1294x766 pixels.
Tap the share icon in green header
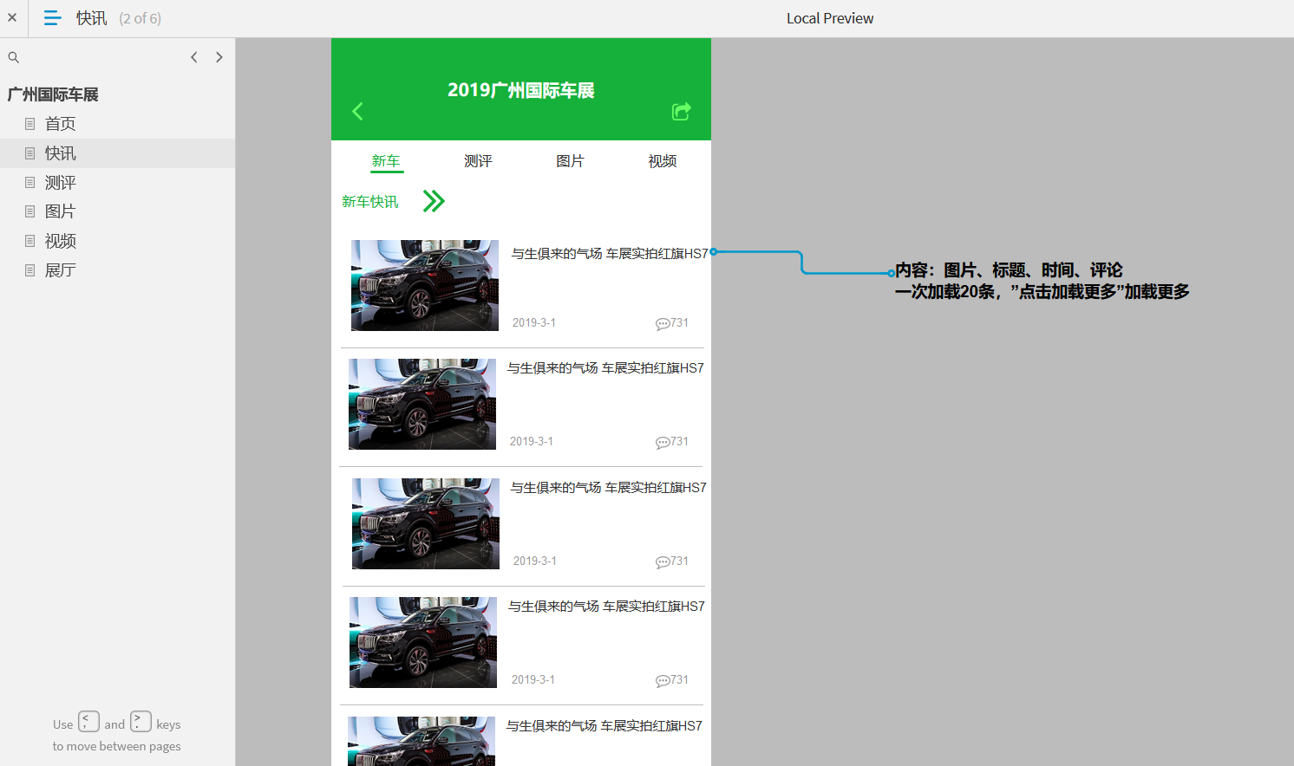coord(682,111)
